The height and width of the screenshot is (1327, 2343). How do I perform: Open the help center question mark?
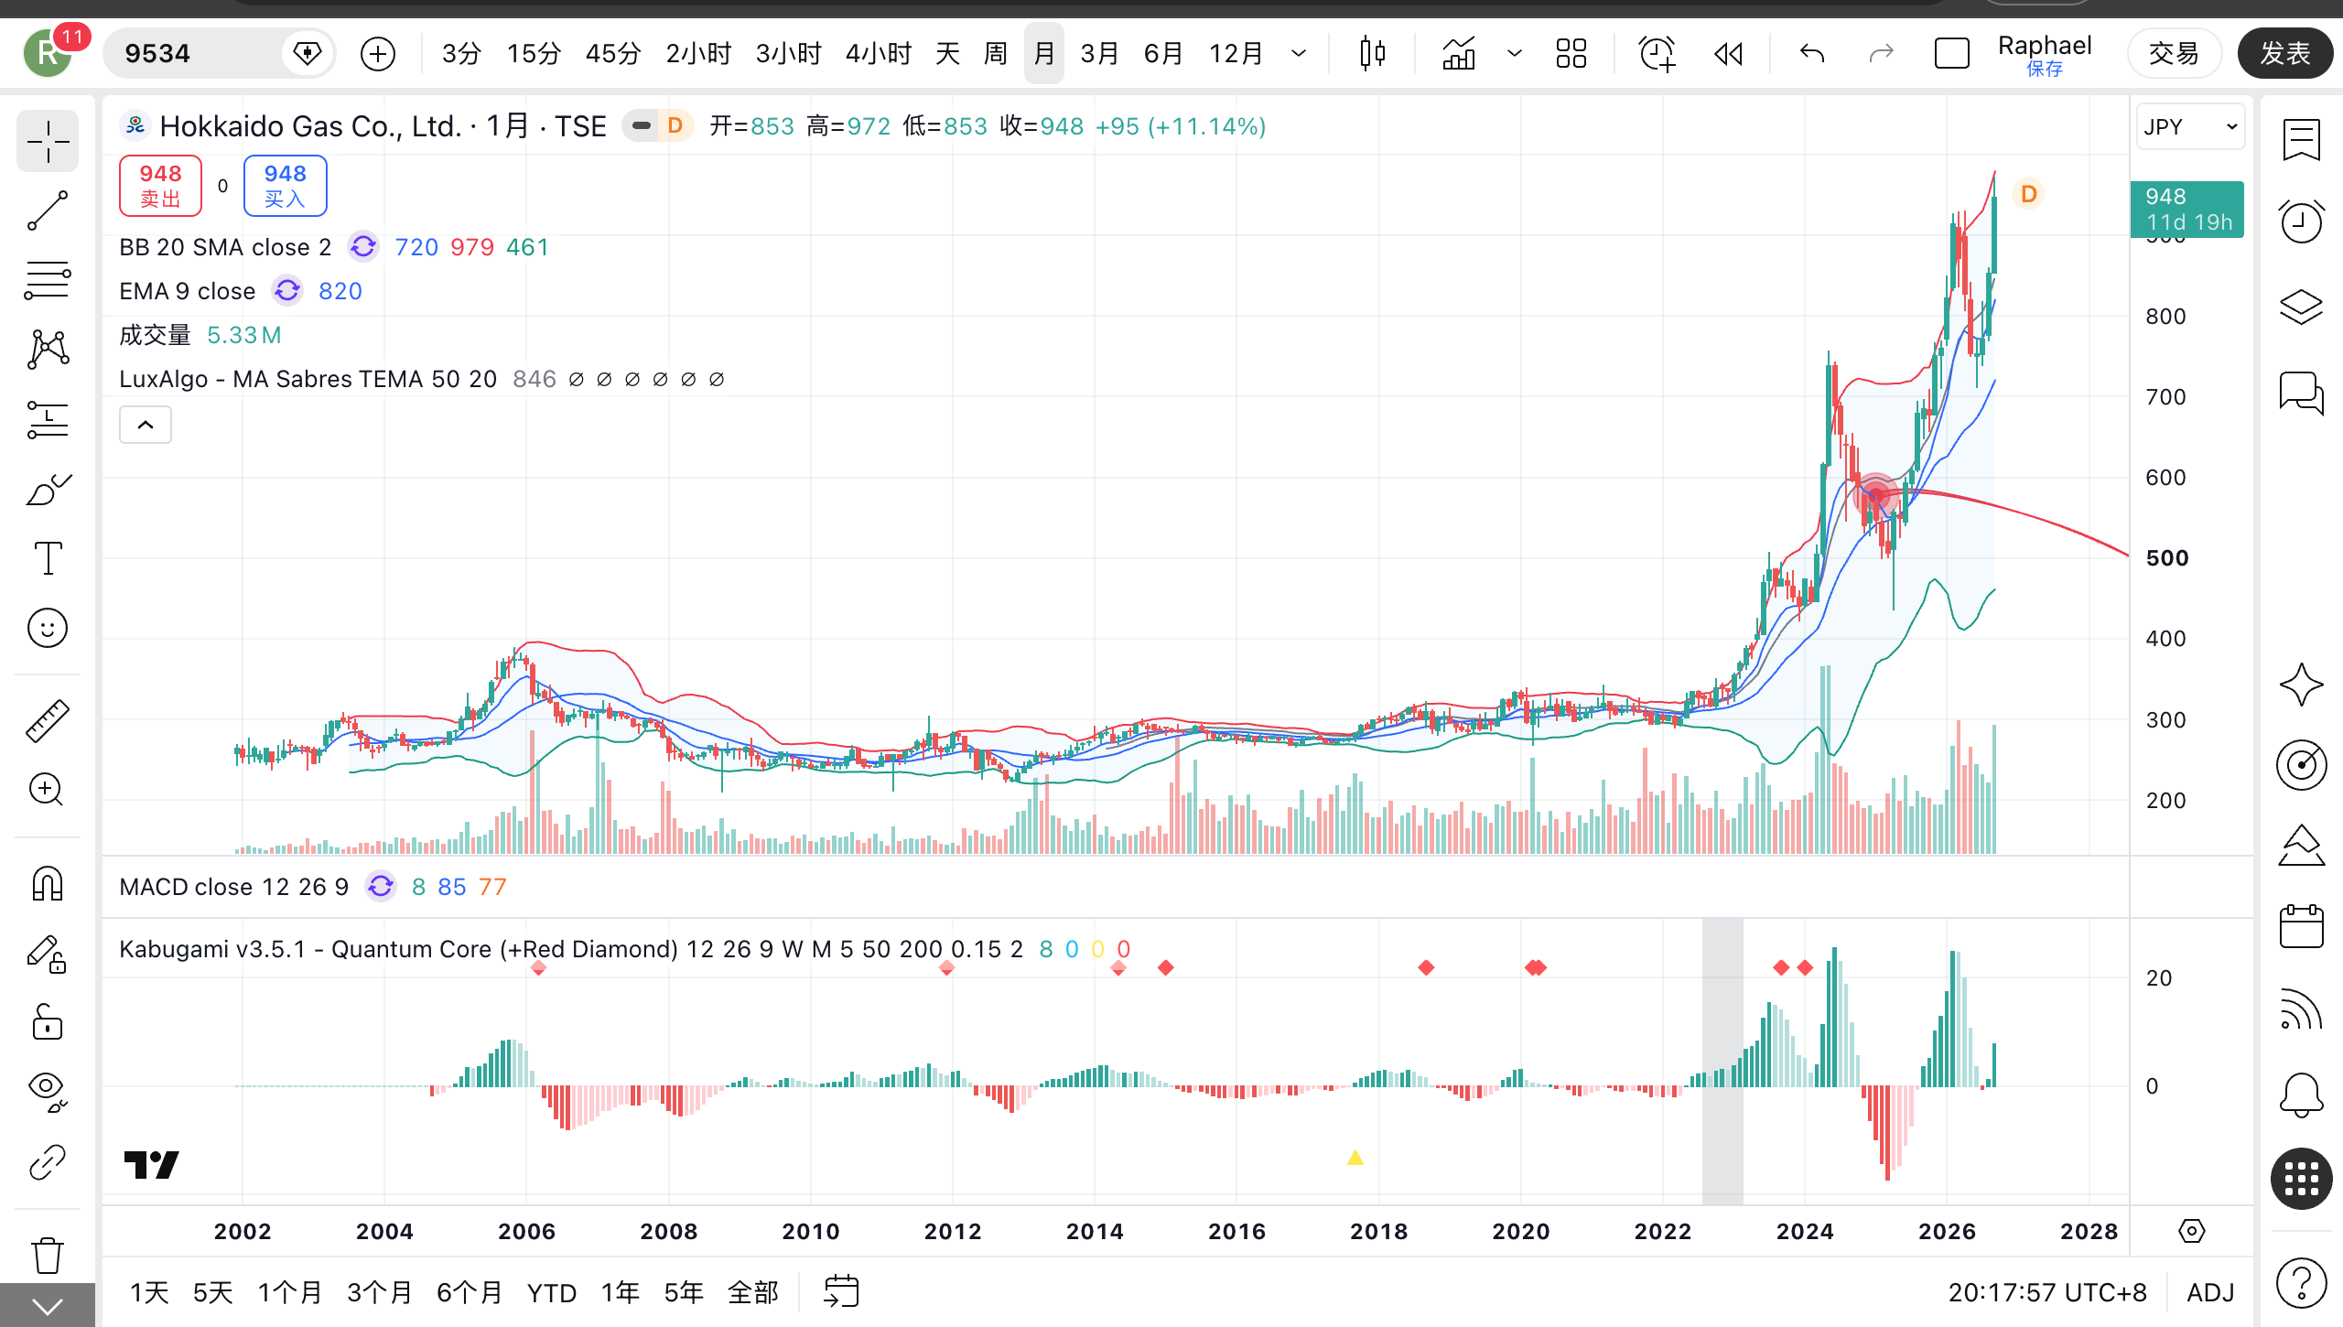pos(2301,1283)
